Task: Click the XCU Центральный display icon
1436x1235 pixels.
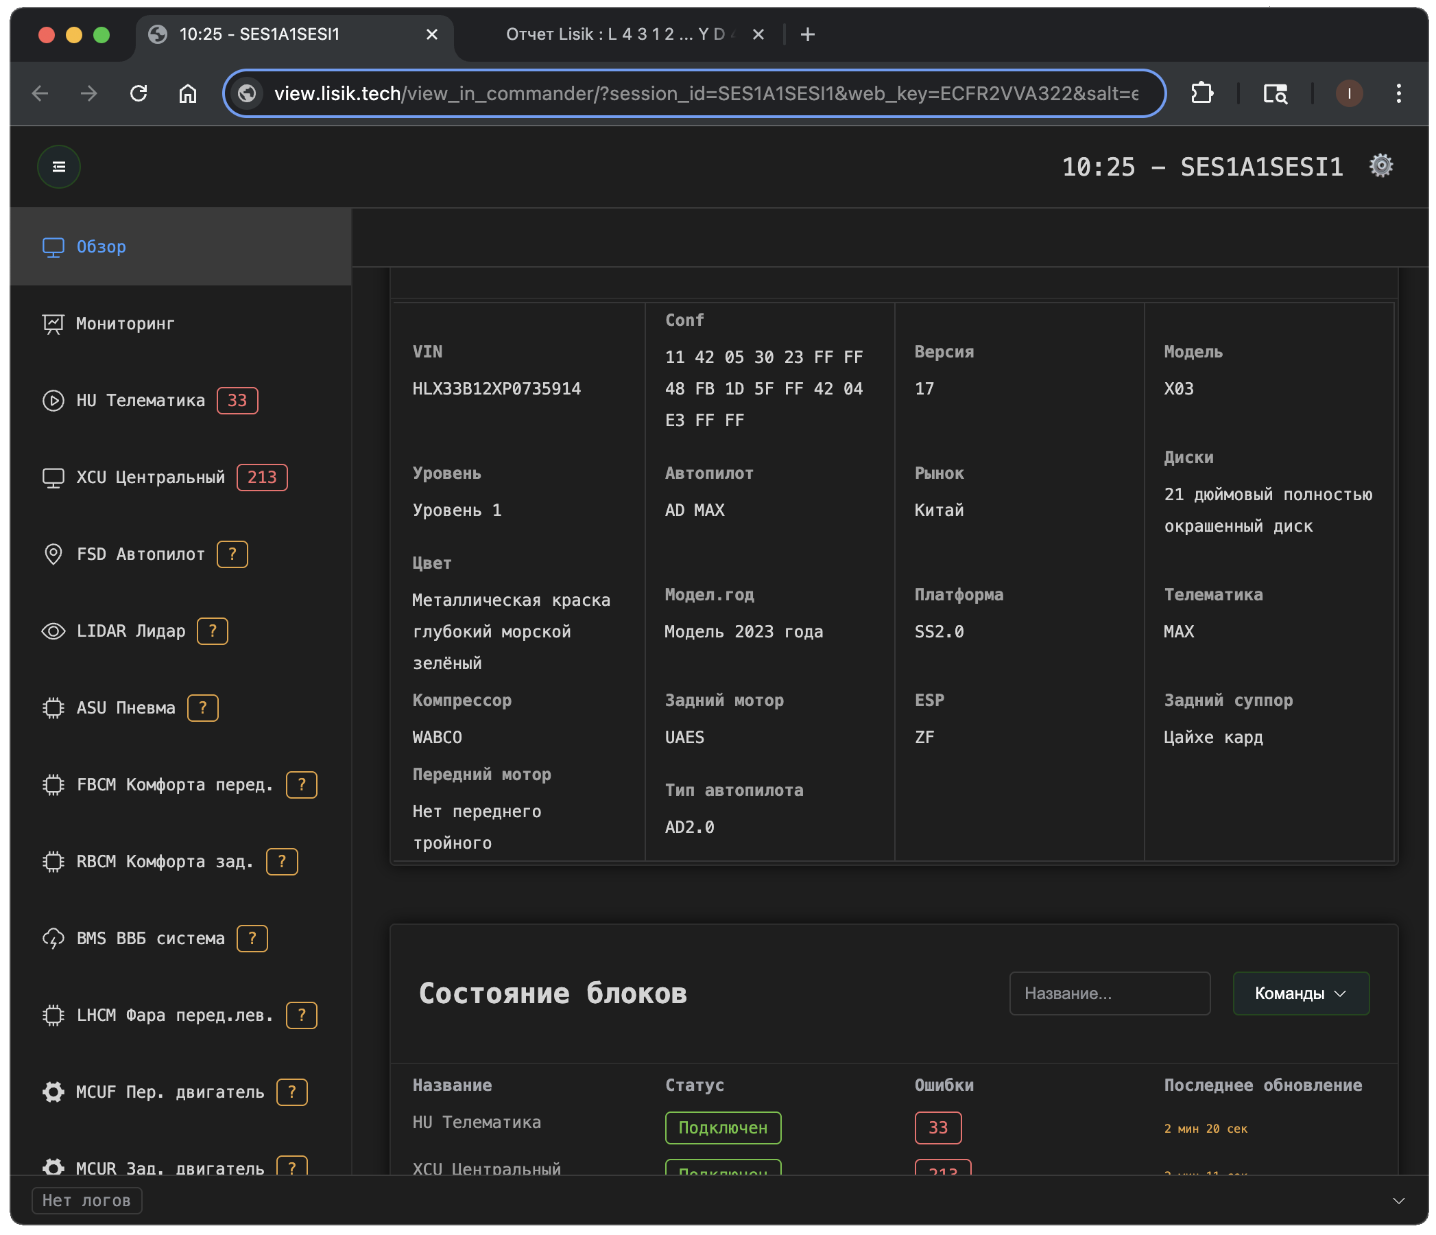Action: (53, 478)
